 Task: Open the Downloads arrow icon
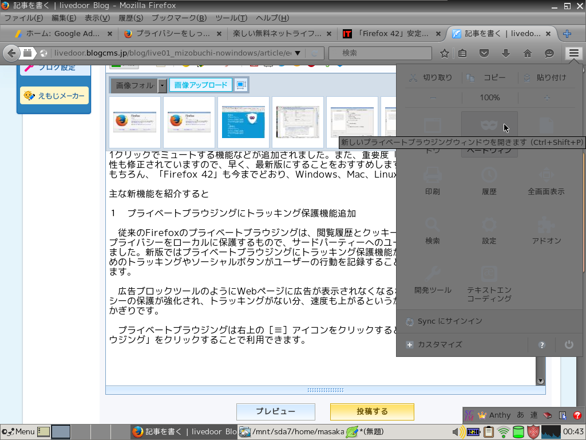pos(506,53)
